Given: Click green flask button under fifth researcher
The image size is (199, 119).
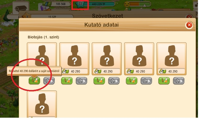Looking at the screenshot, I should click(x=164, y=81).
